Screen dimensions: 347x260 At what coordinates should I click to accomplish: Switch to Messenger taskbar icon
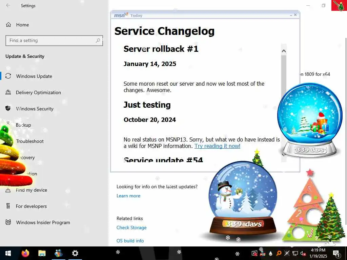click(x=58, y=253)
